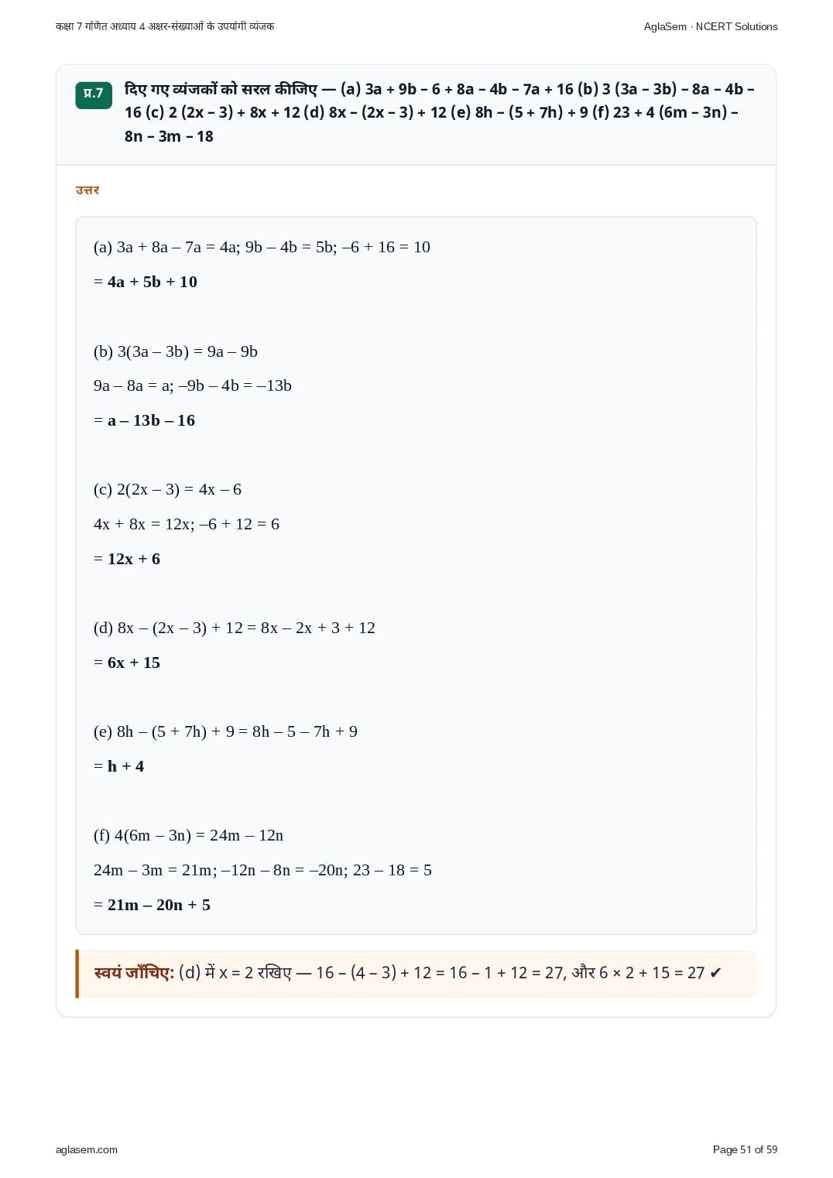833x1178 pixels.
Task: Select the answer 4a + 5b + 10
Action: pos(153,282)
